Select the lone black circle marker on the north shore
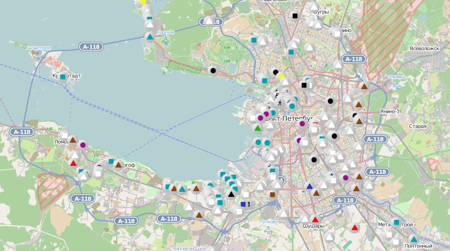 (213, 71)
